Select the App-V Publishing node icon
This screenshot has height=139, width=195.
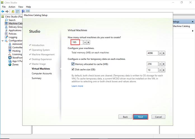pyautogui.click(x=10, y=61)
